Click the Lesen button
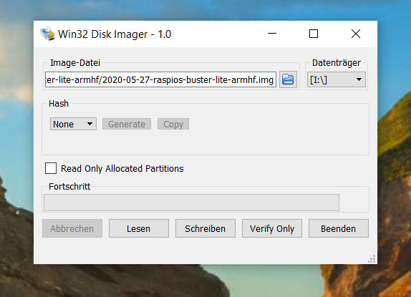The width and height of the screenshot is (411, 297). 139,228
